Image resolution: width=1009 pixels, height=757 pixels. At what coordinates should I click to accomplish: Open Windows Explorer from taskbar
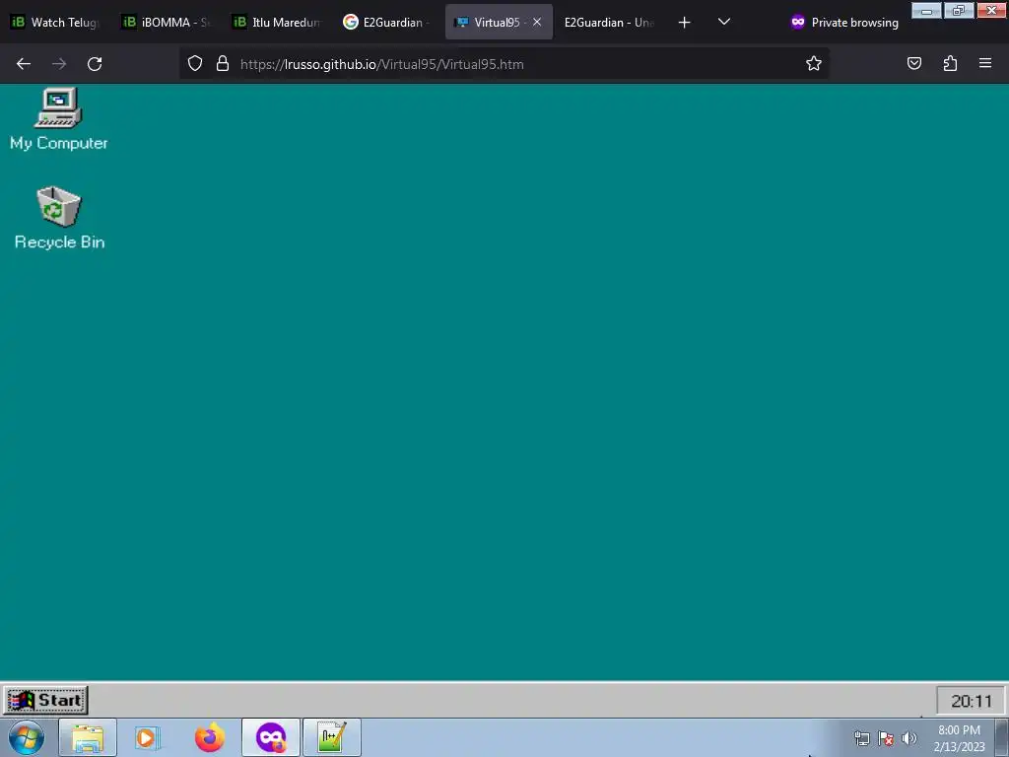tap(88, 737)
